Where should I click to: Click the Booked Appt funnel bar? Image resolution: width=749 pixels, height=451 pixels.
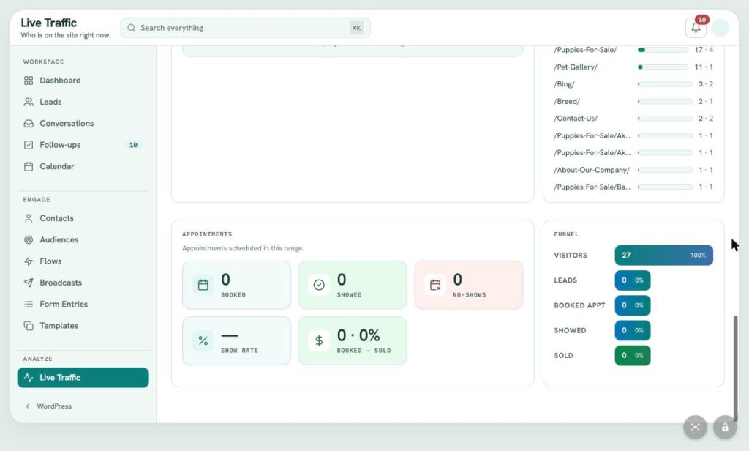coord(633,305)
